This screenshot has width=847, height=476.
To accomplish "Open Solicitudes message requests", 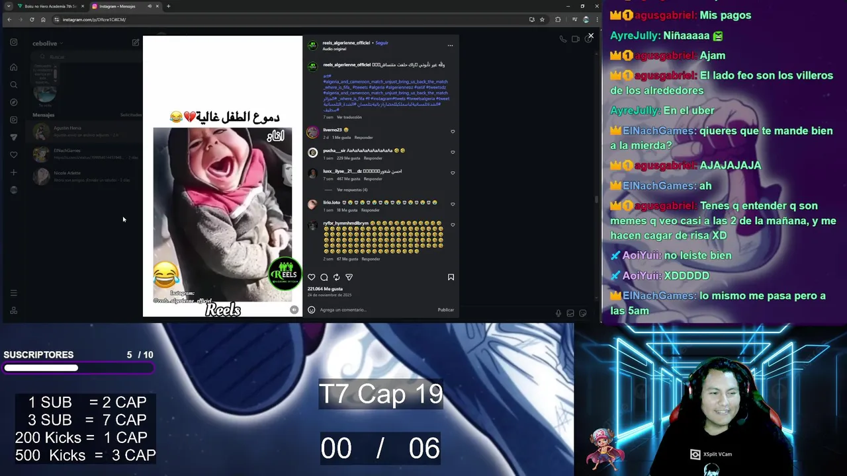I will pos(131,115).
